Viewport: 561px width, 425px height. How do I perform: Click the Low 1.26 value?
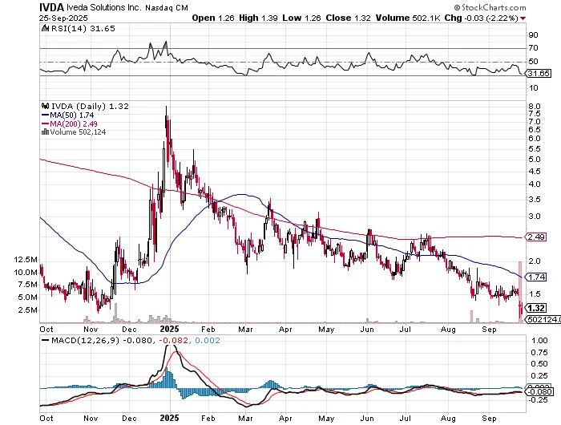[301, 18]
